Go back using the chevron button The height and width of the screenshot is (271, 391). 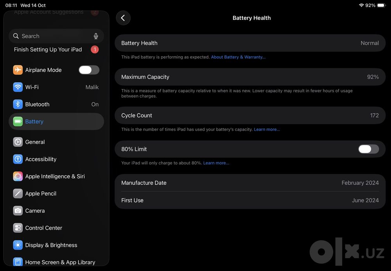[123, 18]
